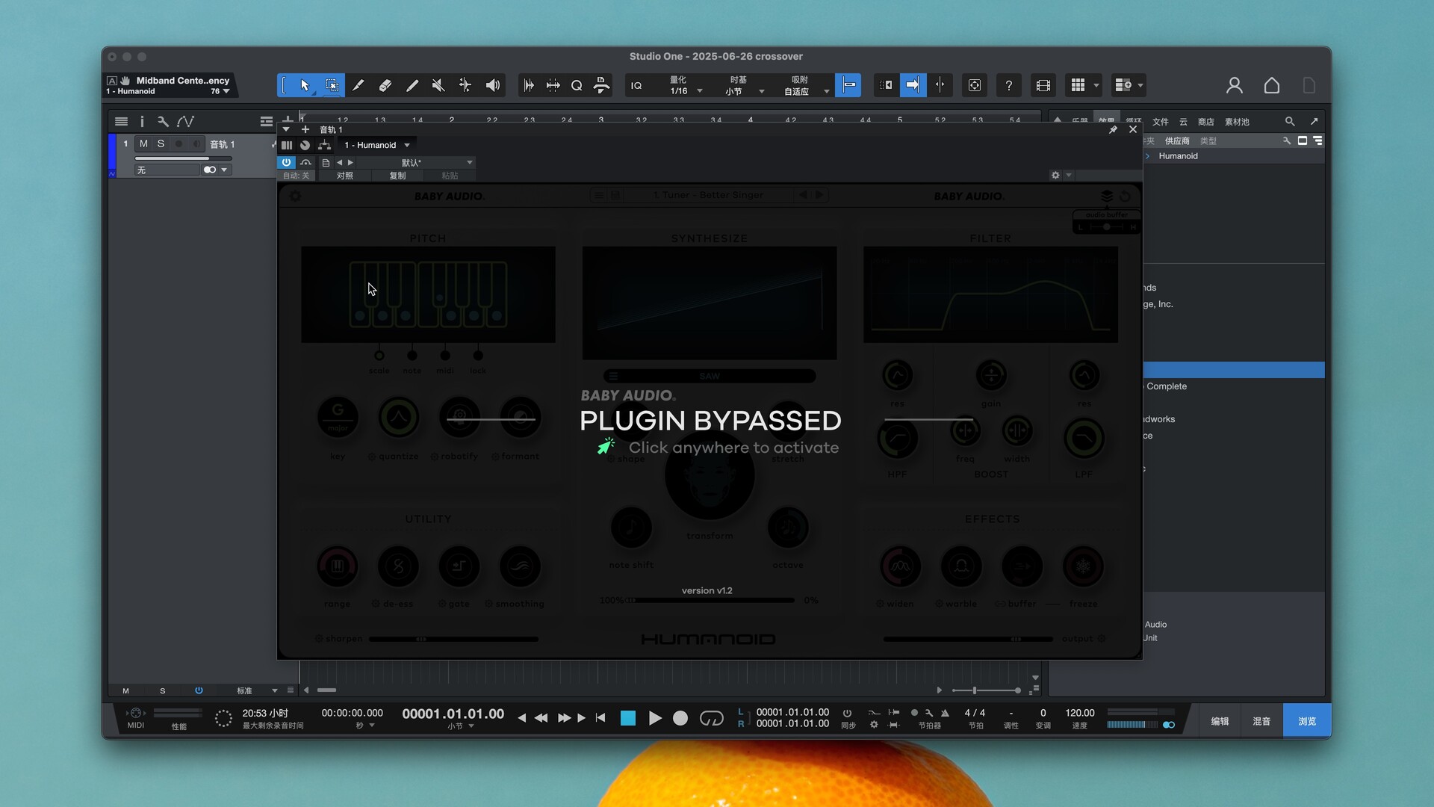Click the 对照 compare button
1434x807 pixels.
pos(344,176)
